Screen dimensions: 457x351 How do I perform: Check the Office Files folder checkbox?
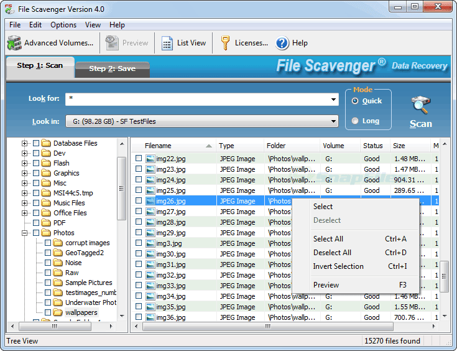[x=36, y=213]
